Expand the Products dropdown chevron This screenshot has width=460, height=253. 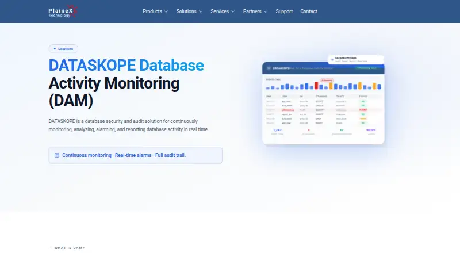pos(166,11)
